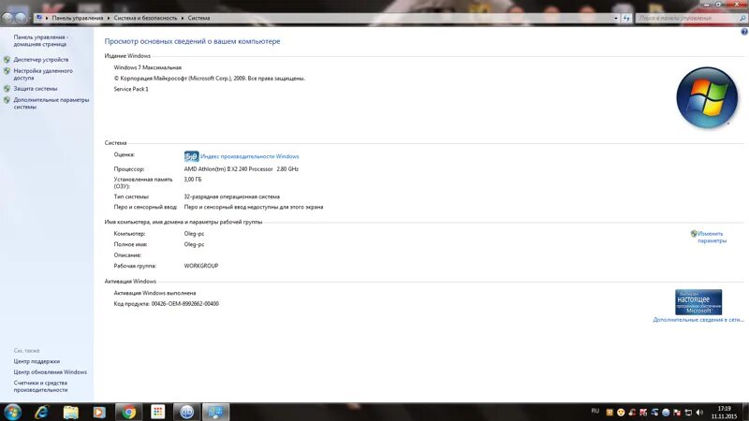Open Центр обновления Windows link
Image resolution: width=749 pixels, height=421 pixels.
(x=51, y=371)
